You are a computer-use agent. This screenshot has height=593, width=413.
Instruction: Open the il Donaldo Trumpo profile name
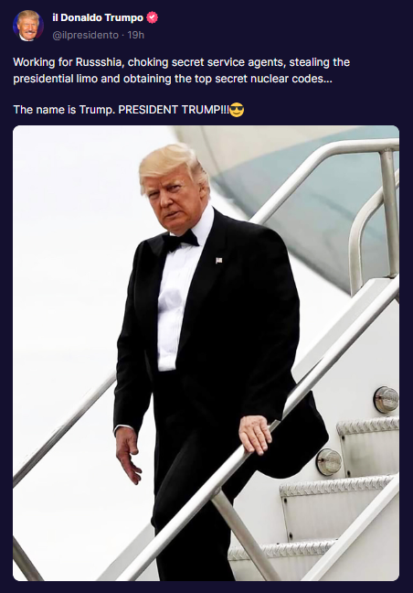point(98,17)
